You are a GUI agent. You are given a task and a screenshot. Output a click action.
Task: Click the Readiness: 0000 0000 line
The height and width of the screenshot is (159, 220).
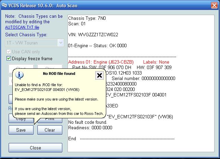(x=90, y=128)
